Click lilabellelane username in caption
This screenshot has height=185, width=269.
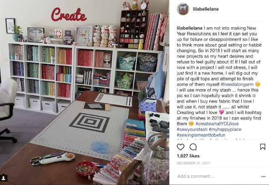click(x=190, y=28)
